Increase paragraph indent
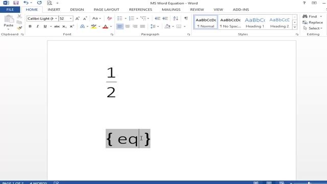This screenshot has height=184, width=327. [x=165, y=18]
